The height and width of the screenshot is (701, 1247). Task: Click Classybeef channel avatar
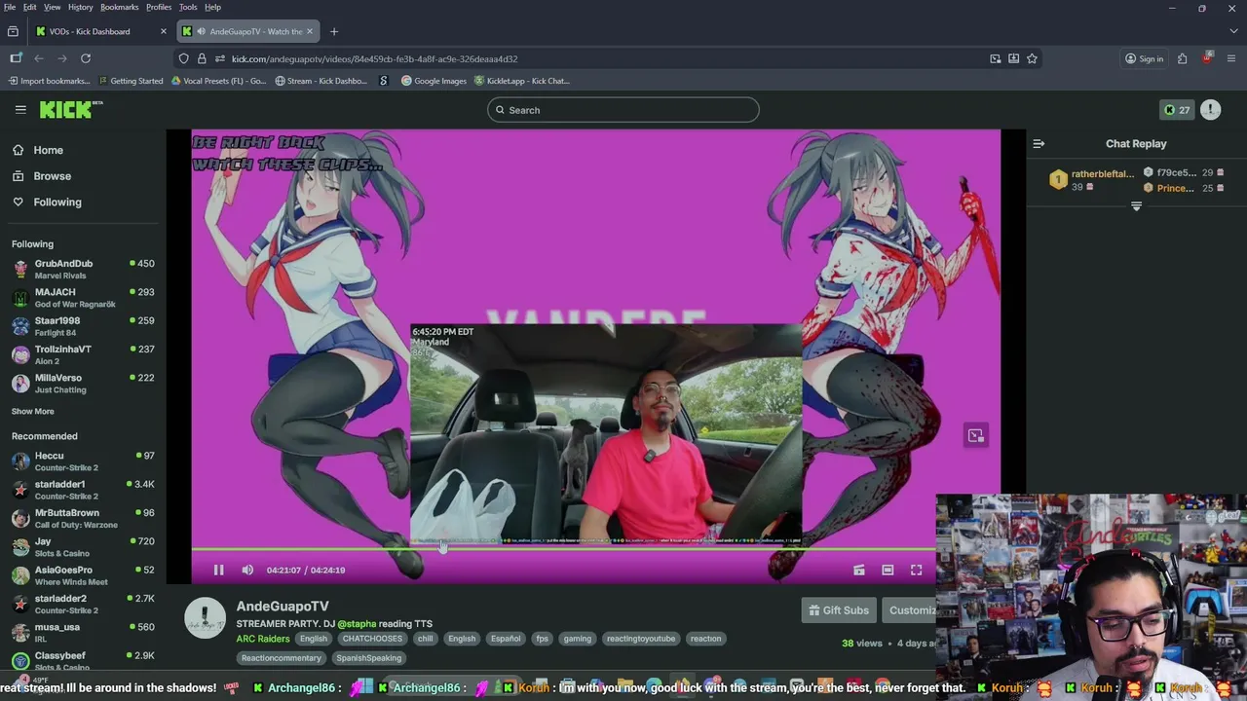coord(20,660)
